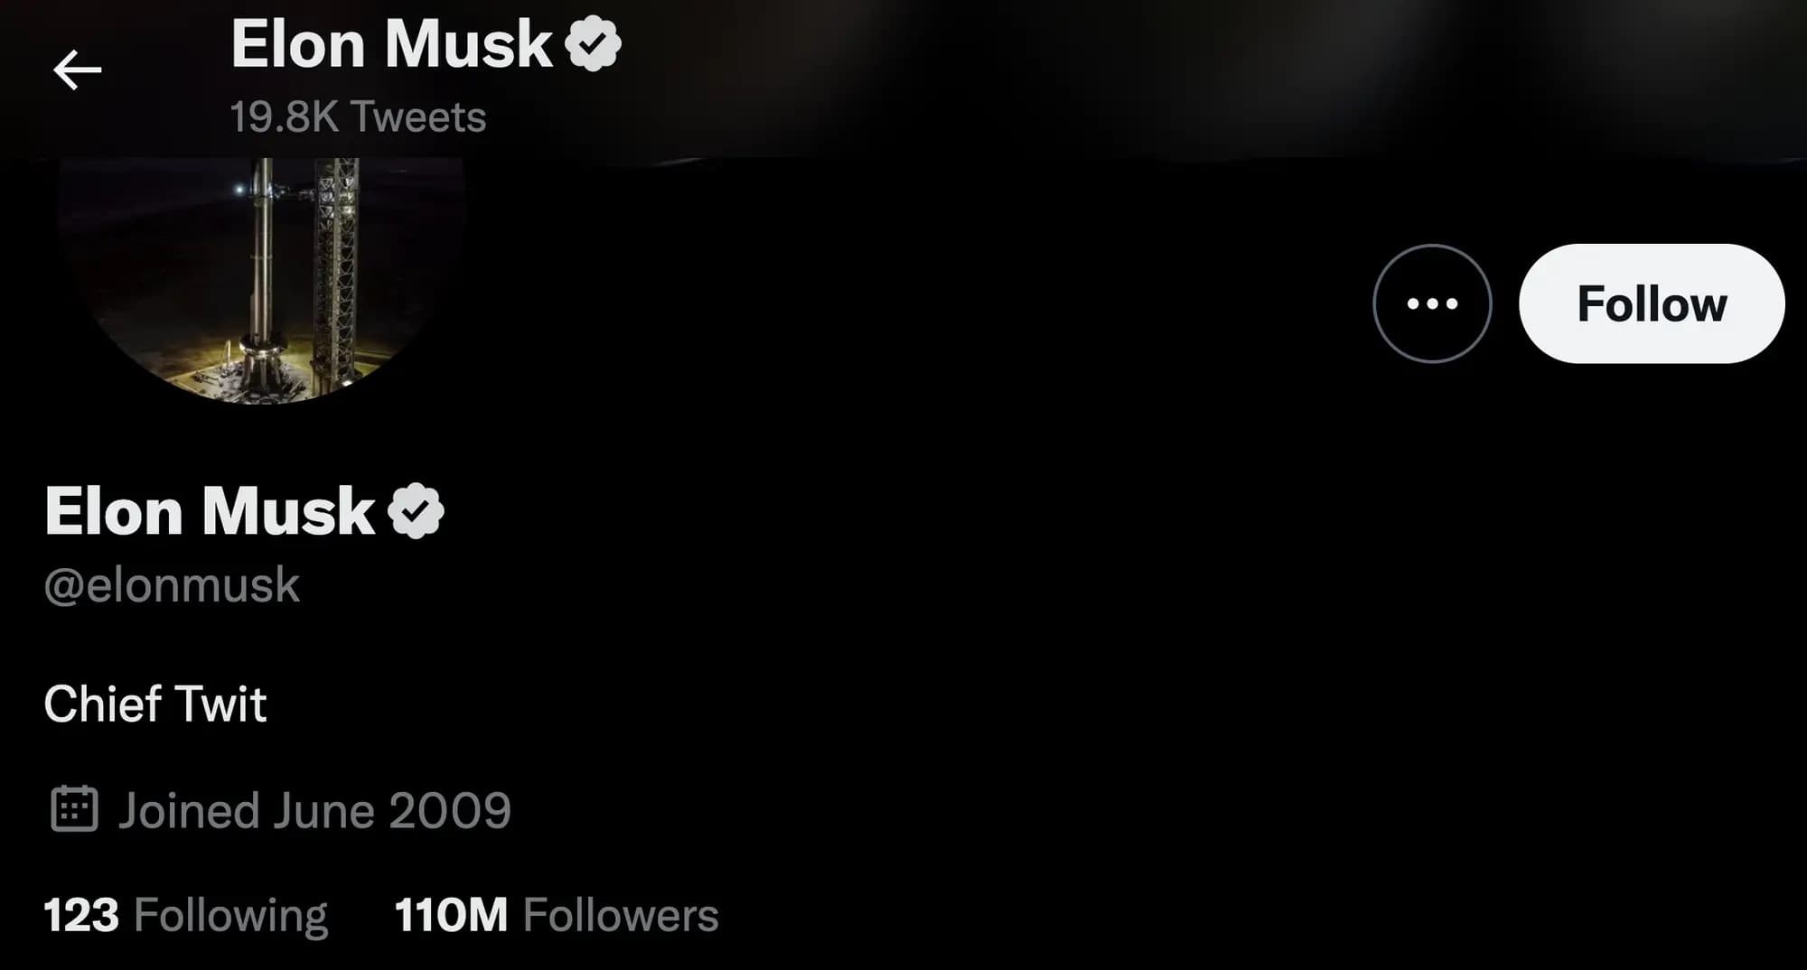Click the large Elon Musk display name
The height and width of the screenshot is (970, 1807).
click(210, 511)
